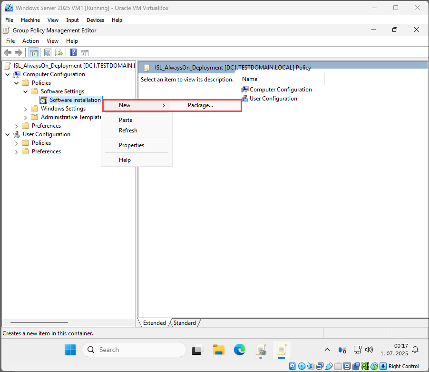Click the Forward arrow toolbar icon
Viewport: 429px width, 372px height.
[x=19, y=52]
